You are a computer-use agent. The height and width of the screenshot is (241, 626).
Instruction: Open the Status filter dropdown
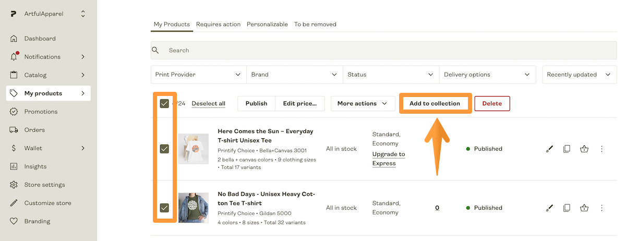(x=391, y=75)
